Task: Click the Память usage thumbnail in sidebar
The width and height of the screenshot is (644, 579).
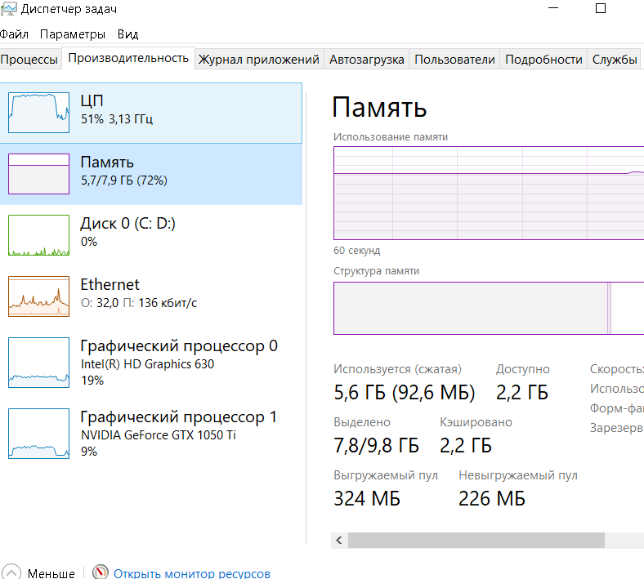Action: click(x=38, y=173)
